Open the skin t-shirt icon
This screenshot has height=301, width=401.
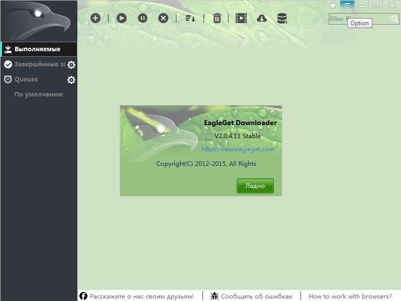333,5
